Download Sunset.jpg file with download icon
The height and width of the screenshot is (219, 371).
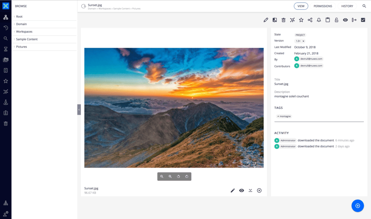coord(250,190)
